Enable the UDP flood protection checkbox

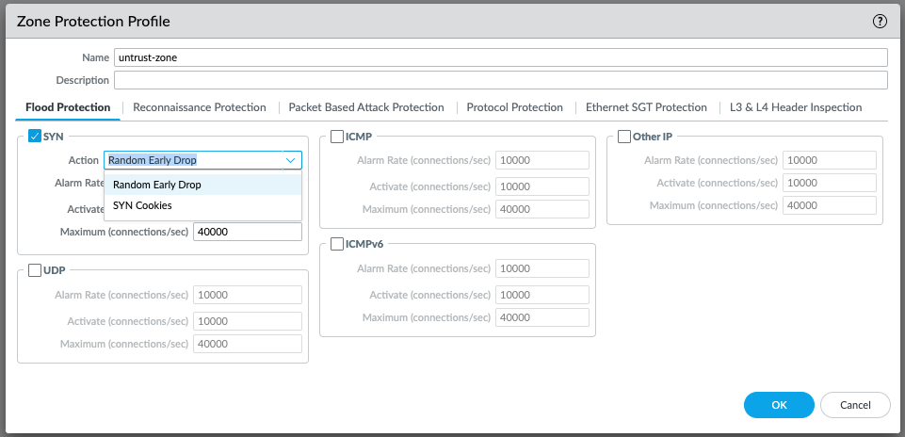coord(35,270)
